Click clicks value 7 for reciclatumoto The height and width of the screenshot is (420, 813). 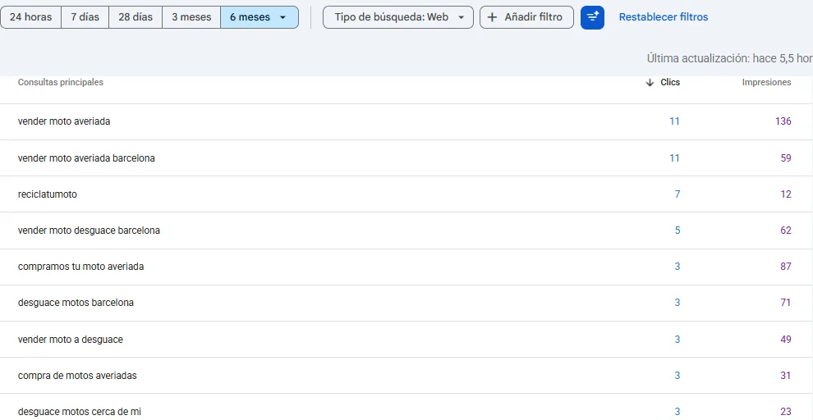(x=677, y=194)
